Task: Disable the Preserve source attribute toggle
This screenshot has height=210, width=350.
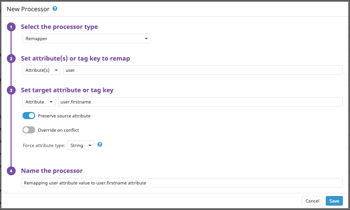Action: pyautogui.click(x=29, y=116)
